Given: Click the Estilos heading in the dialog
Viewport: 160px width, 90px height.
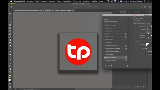Looking at the screenshot, I should 106,19.
